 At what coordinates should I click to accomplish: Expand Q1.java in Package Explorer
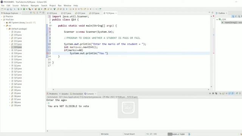coord(9,32)
